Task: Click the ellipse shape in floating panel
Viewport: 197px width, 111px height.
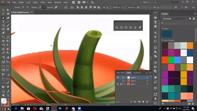Action: 126,27
